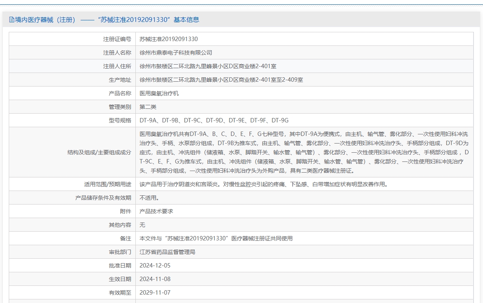Click the 管理类别 label
Image resolution: width=483 pixels, height=303 pixels.
click(x=120, y=107)
